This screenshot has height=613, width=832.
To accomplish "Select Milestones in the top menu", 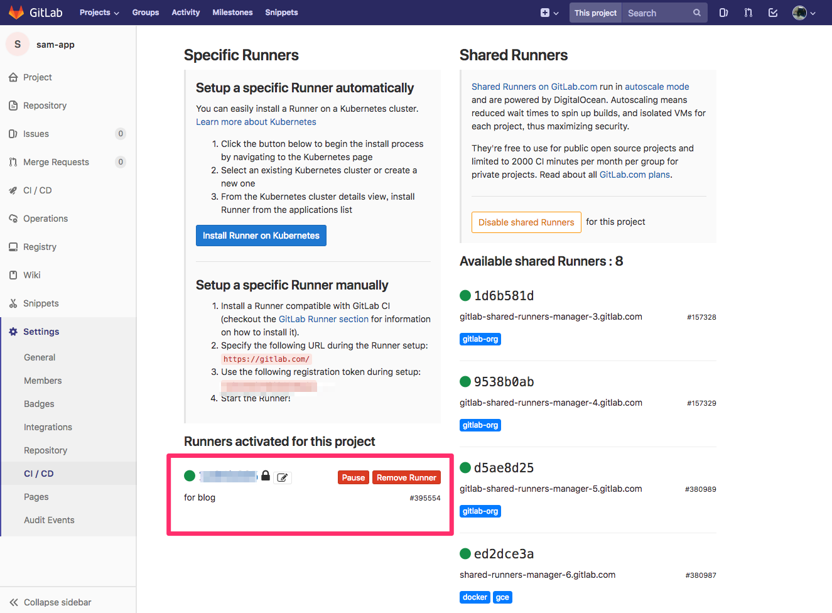I will point(232,12).
